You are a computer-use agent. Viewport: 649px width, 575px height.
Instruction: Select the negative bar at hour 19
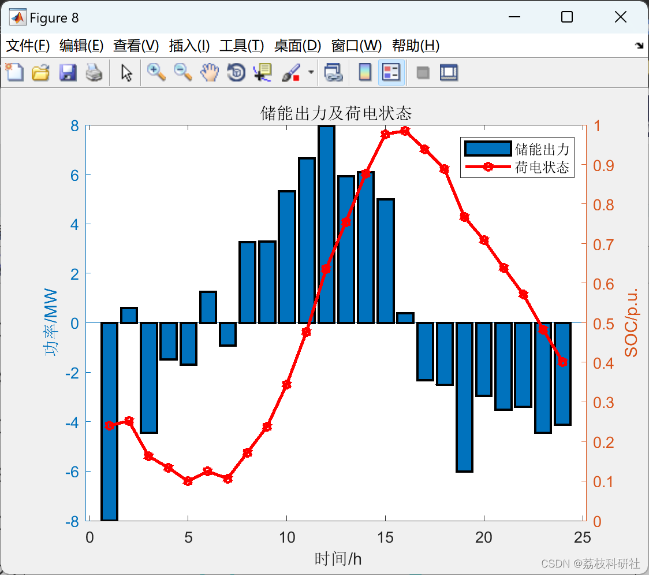pyautogui.click(x=464, y=397)
